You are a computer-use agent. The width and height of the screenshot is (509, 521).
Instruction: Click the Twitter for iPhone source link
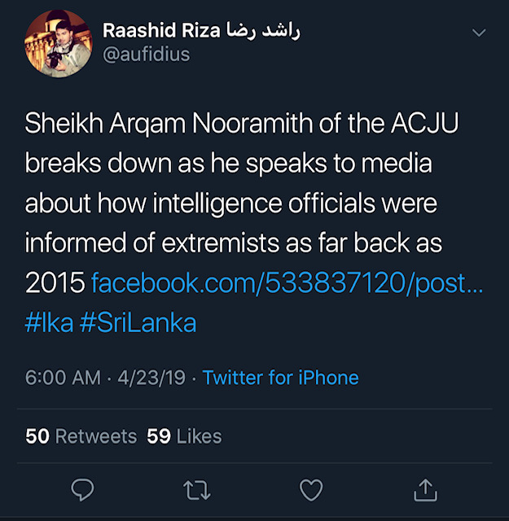coord(280,378)
